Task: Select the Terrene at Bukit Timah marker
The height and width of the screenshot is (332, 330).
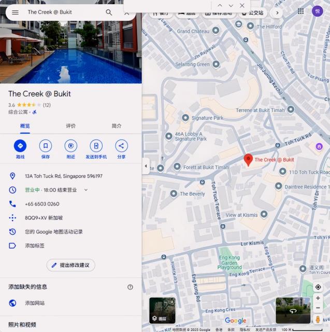Action: pyautogui.click(x=291, y=109)
